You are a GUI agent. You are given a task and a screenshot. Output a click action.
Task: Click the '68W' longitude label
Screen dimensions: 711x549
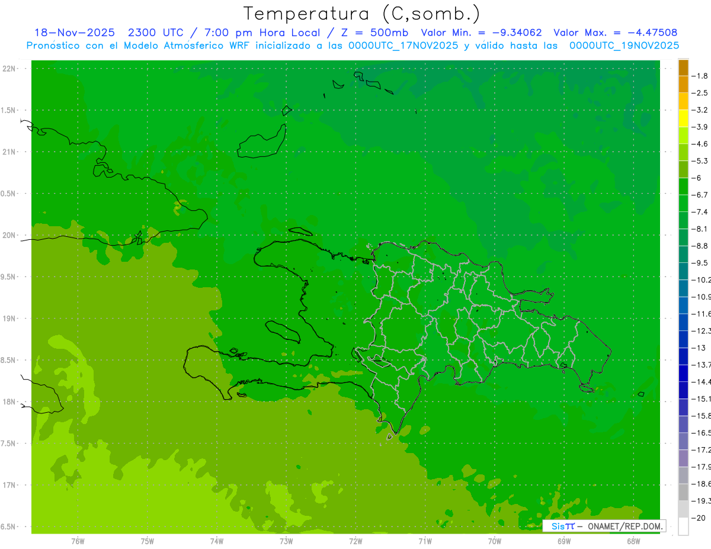[633, 541]
